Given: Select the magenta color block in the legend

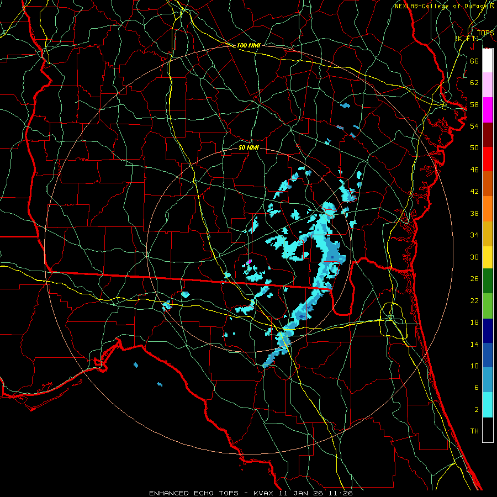Looking at the screenshot, I should (488, 110).
